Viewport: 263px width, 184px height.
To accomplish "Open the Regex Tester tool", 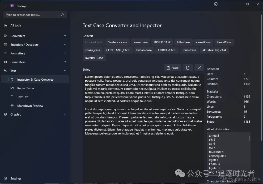I will pos(35,88).
